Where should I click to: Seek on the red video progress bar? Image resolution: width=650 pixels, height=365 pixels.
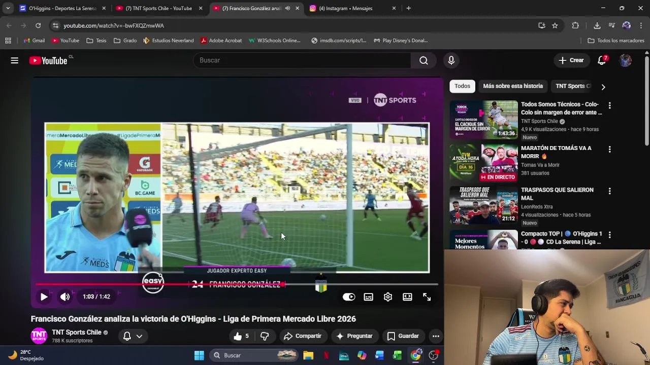pos(237,284)
